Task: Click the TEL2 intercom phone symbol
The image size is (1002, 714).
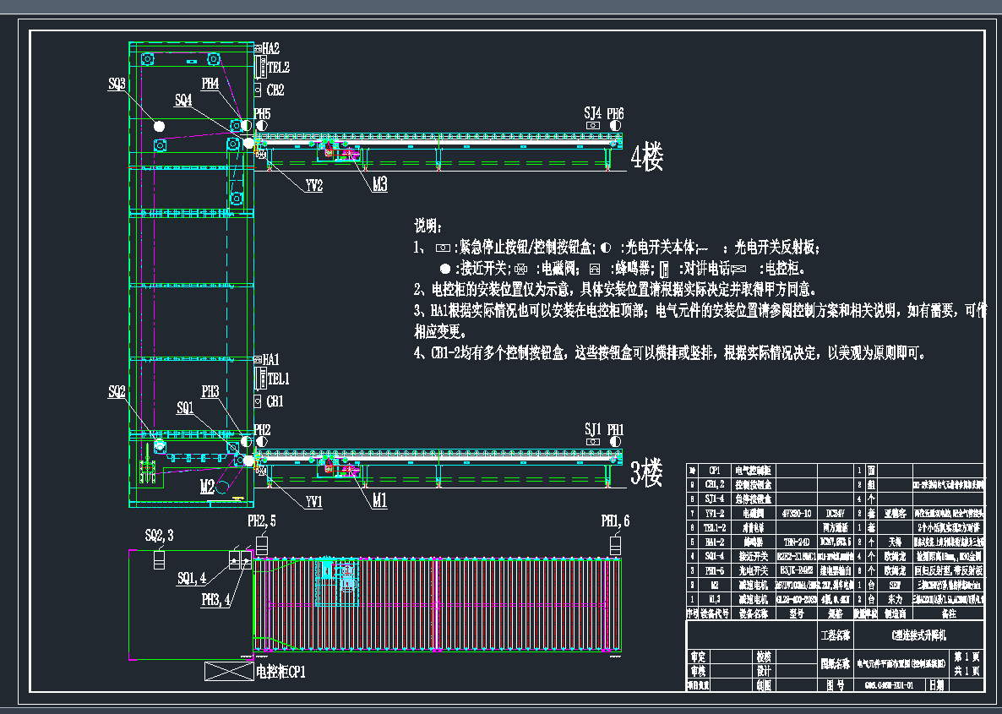Action: pyautogui.click(x=260, y=67)
